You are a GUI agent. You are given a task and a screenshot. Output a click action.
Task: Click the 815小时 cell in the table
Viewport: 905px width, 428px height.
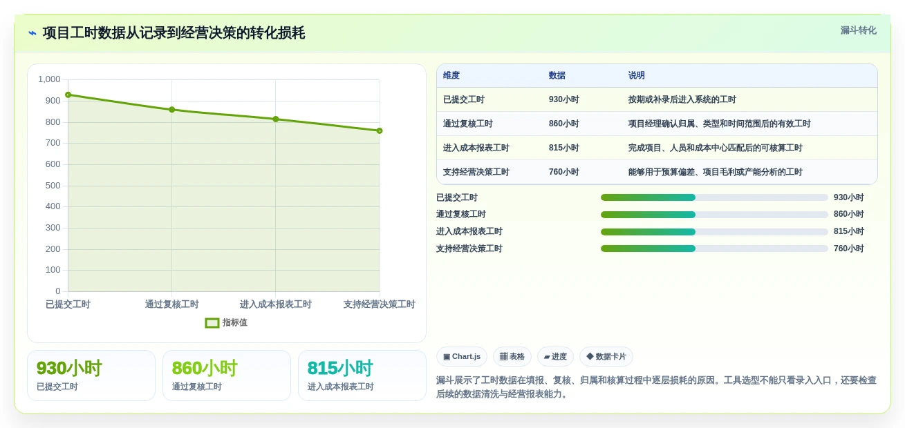(x=564, y=148)
